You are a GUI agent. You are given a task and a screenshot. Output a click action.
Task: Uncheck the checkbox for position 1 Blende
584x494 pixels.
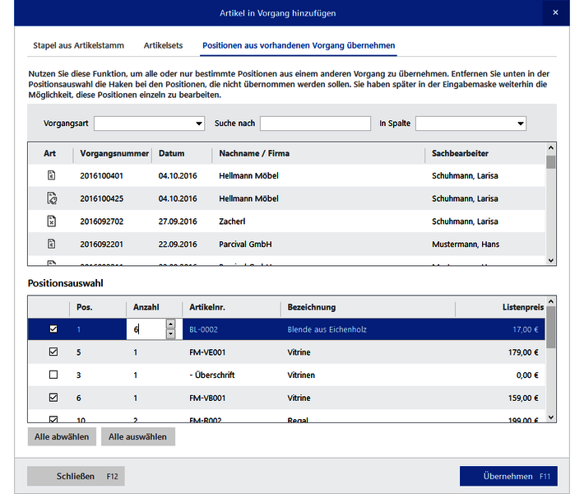coord(53,329)
